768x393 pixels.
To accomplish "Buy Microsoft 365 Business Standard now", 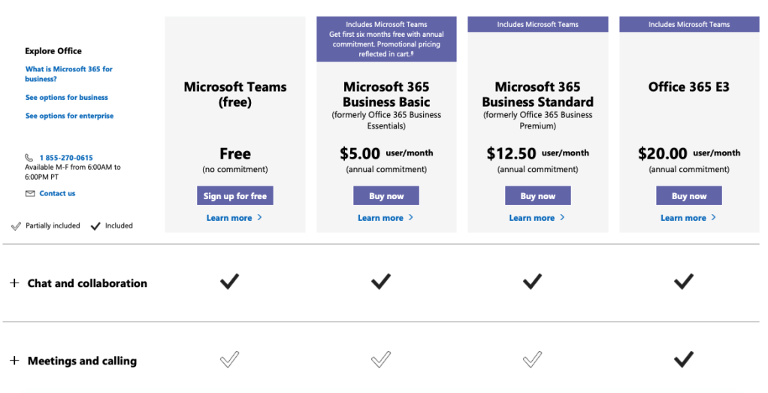I will pos(538,196).
